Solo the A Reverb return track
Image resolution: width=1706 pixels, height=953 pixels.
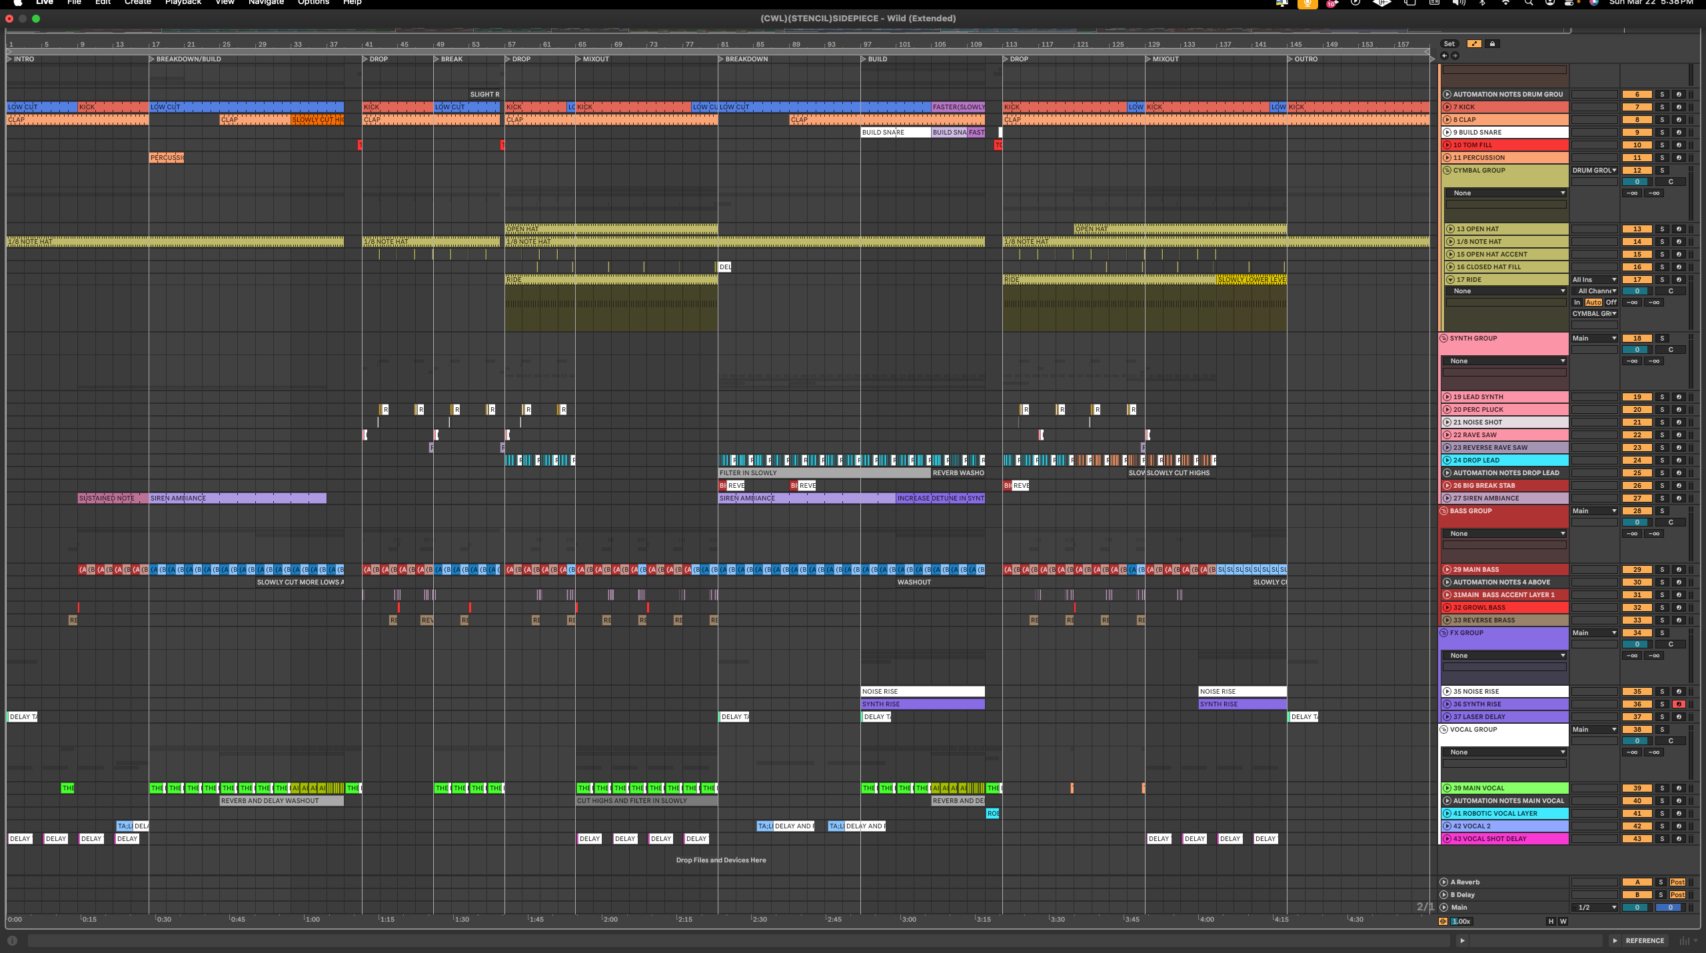click(1661, 882)
